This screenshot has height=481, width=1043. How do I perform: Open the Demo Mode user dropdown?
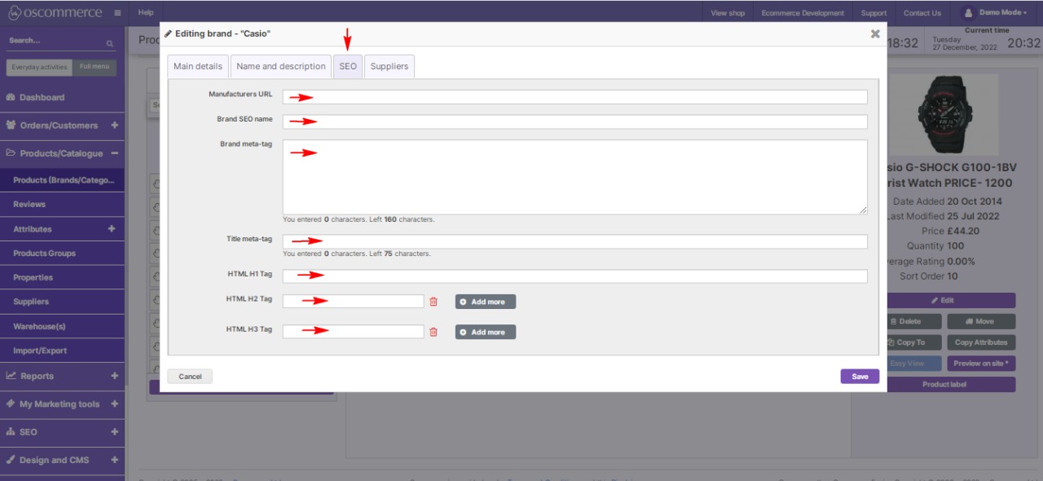tap(996, 13)
